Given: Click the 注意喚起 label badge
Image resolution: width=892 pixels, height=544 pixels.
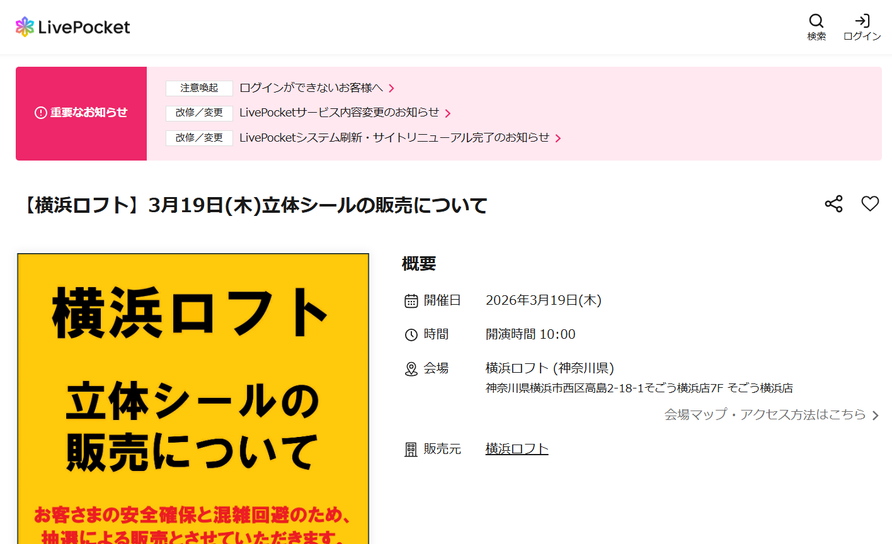Looking at the screenshot, I should [199, 88].
